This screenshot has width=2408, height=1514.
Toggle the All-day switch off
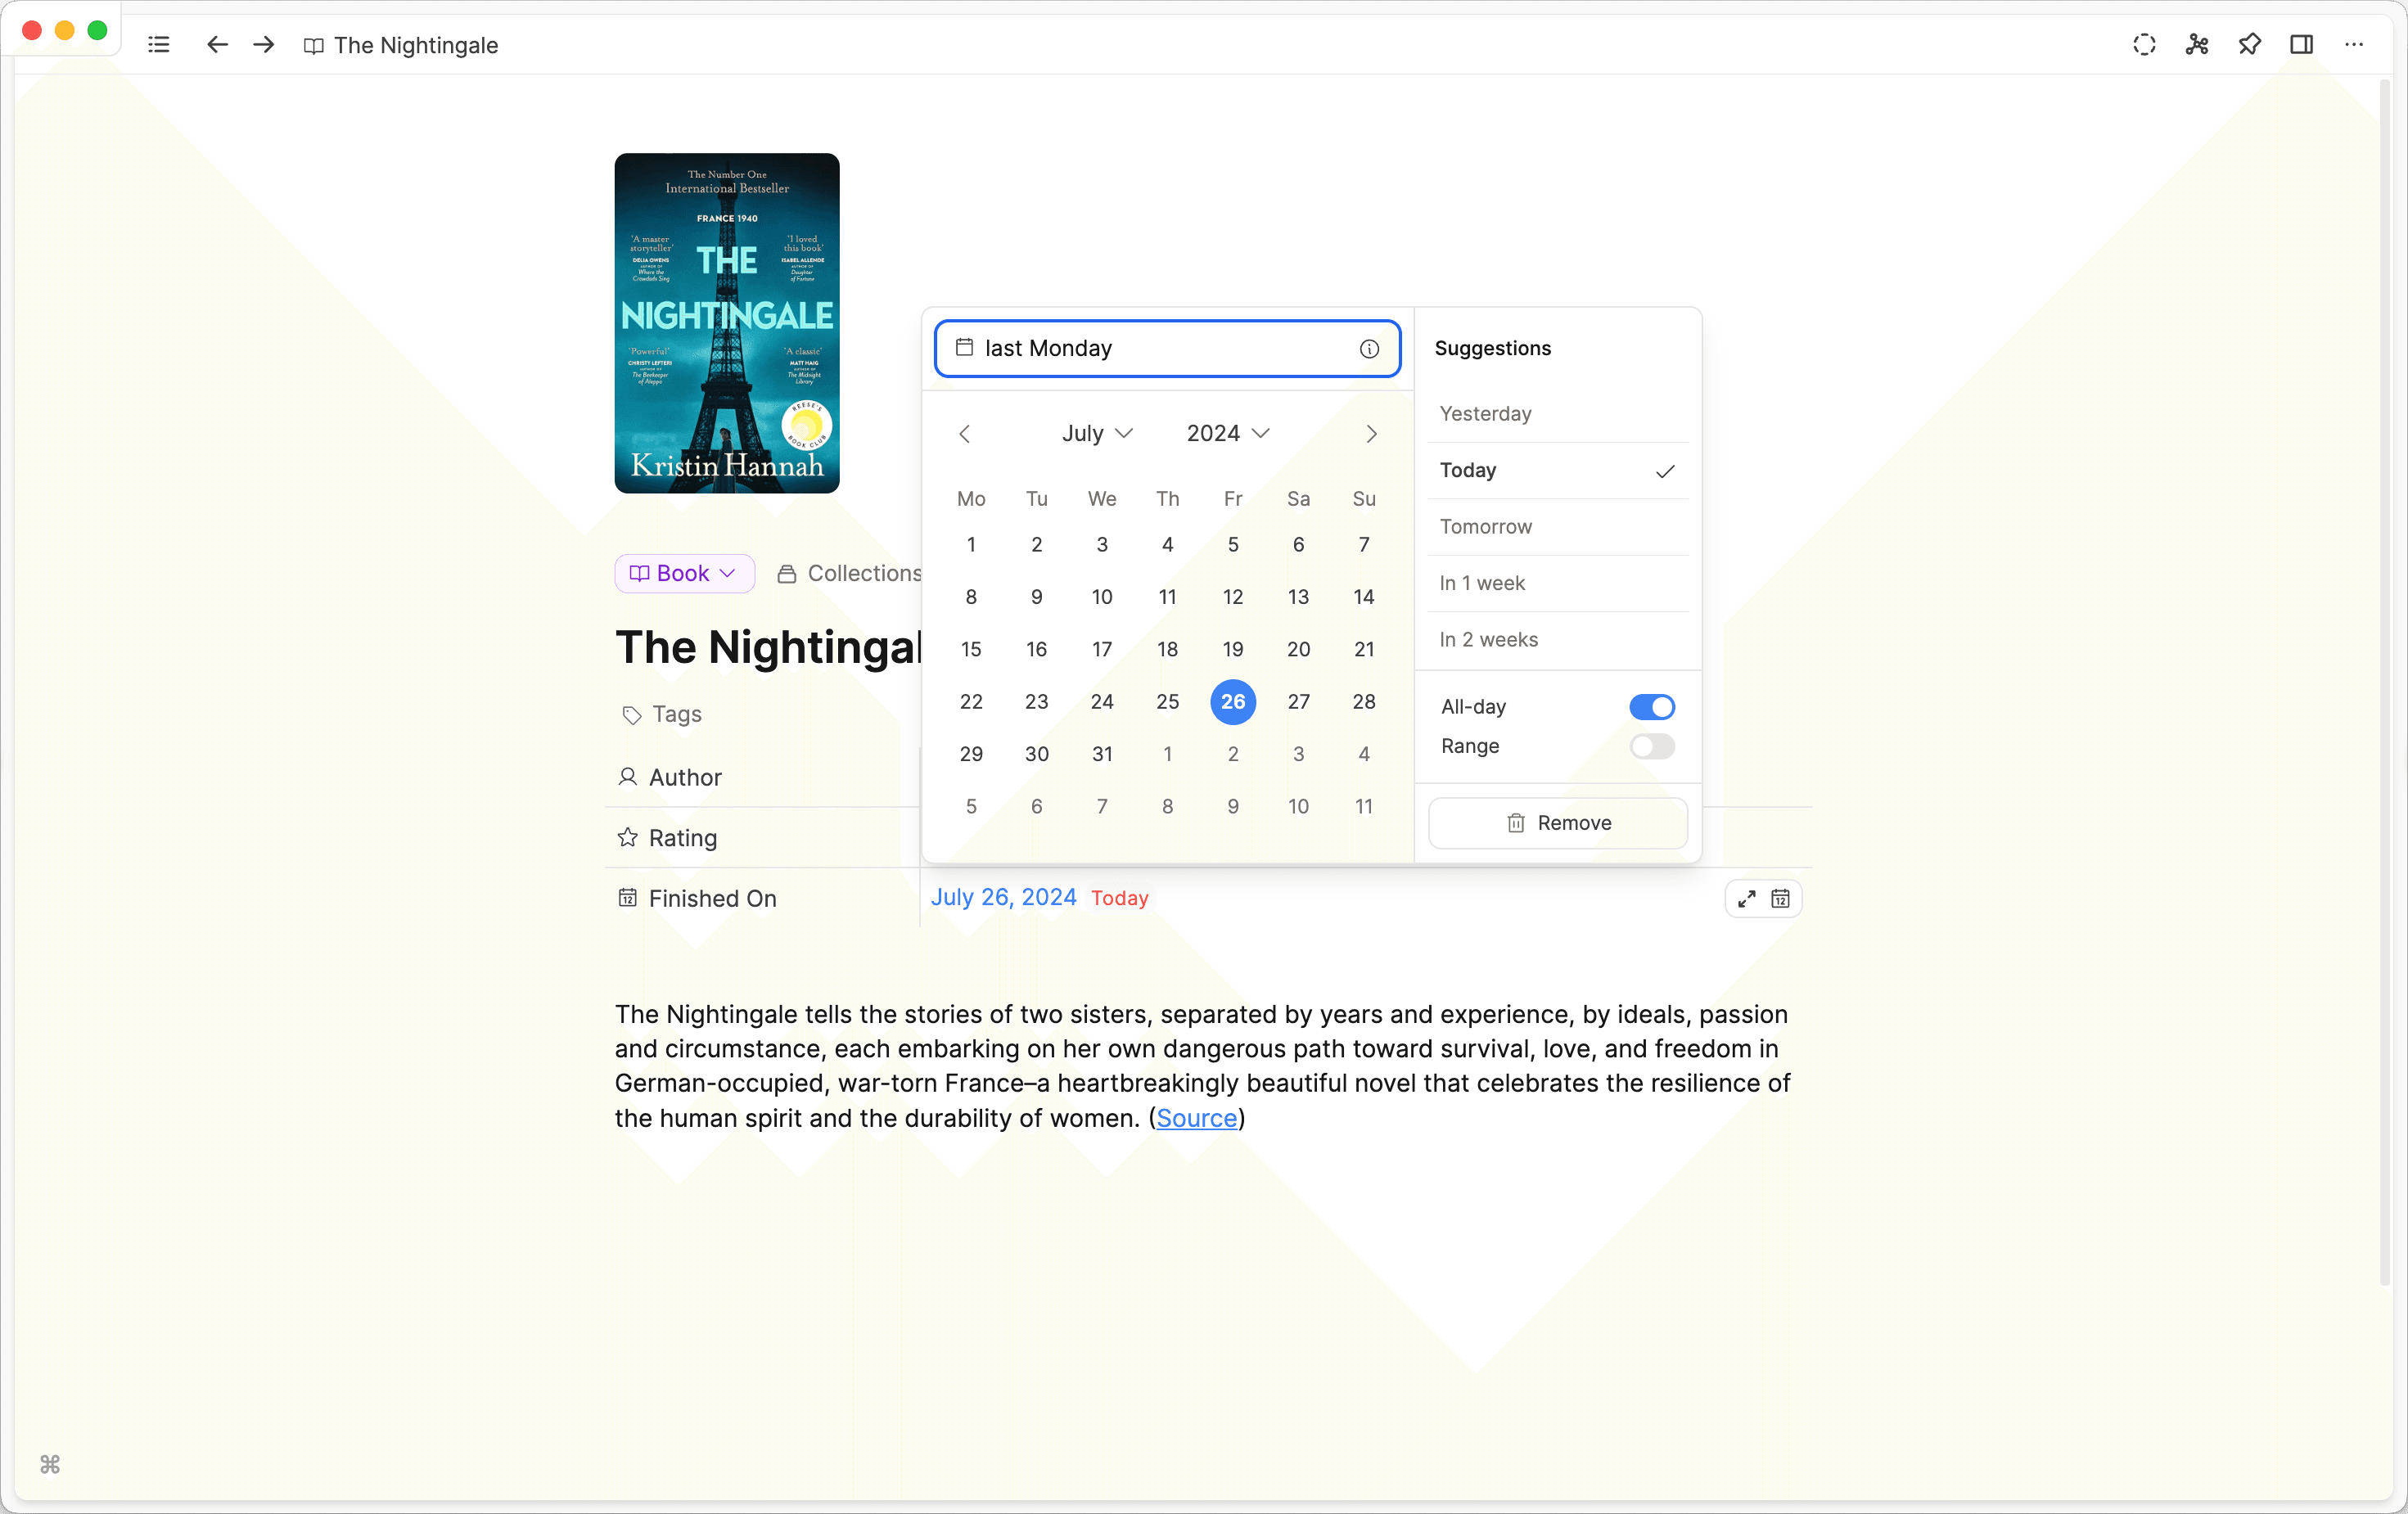[x=1652, y=707]
